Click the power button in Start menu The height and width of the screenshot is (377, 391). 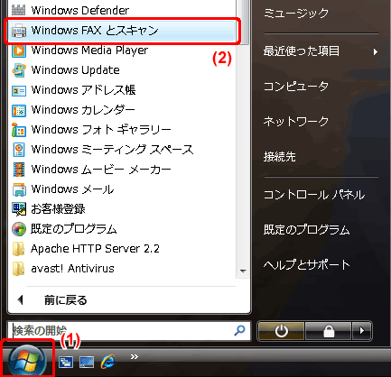coord(281,331)
